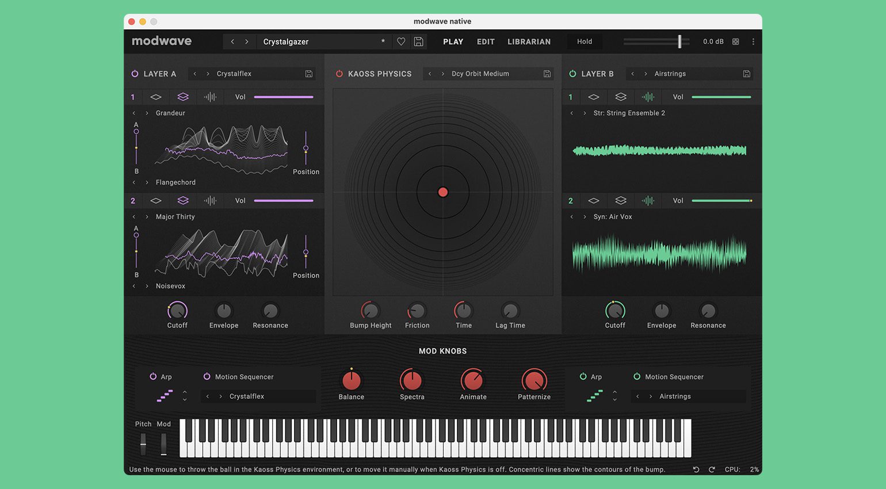Screen dimensions: 886x489
Task: Click the undo arrow in the bottom bar
Action: [x=696, y=469]
